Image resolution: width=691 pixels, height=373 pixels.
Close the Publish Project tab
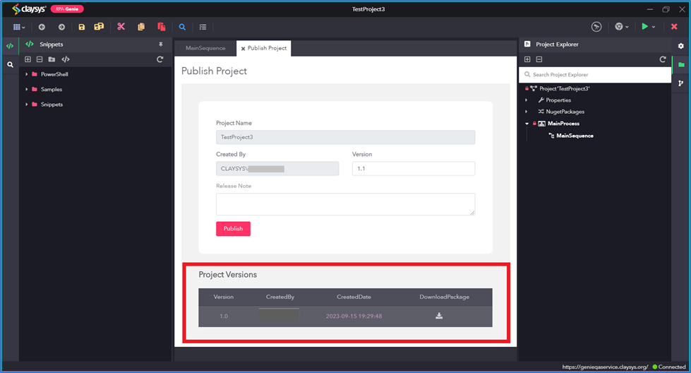[243, 49]
